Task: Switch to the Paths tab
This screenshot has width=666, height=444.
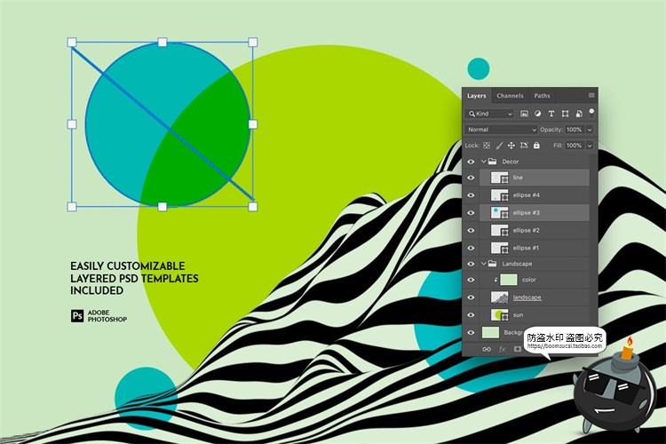Action: click(x=542, y=96)
